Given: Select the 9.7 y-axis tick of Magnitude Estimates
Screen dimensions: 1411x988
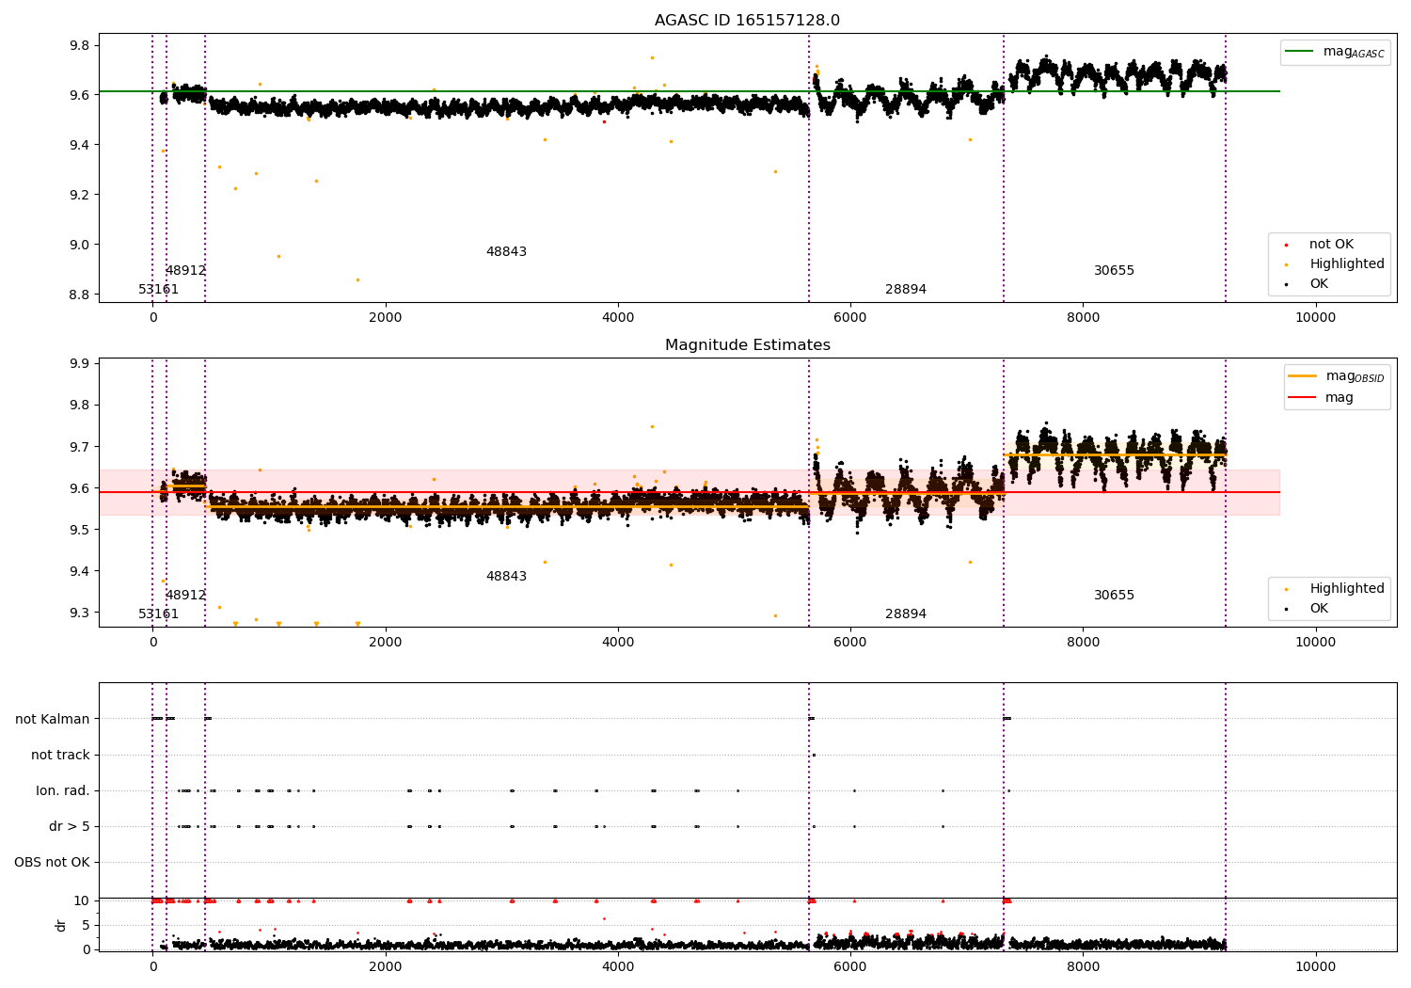Looking at the screenshot, I should pos(79,447).
